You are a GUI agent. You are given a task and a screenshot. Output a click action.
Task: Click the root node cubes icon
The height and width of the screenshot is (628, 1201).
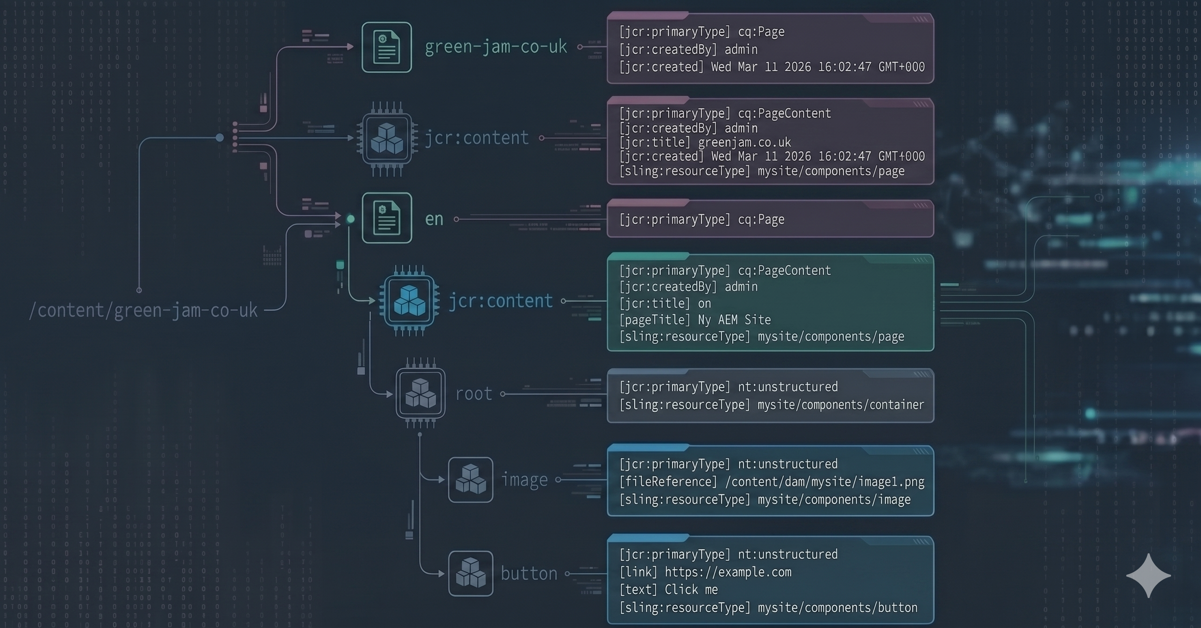(x=421, y=393)
